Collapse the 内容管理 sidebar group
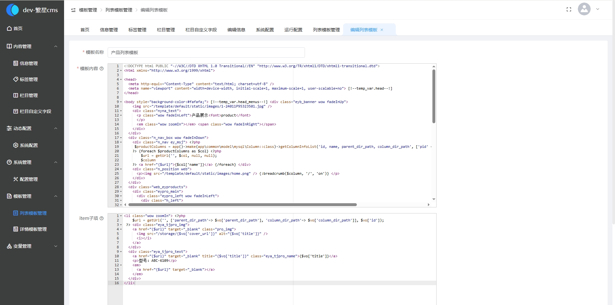The height and width of the screenshot is (305, 615). tap(56, 46)
